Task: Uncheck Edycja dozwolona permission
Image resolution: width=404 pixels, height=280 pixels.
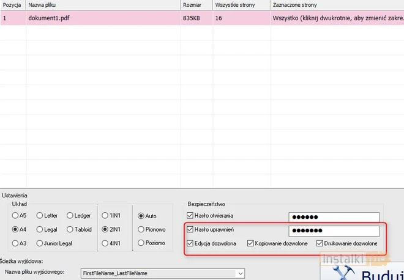Action: click(x=190, y=243)
